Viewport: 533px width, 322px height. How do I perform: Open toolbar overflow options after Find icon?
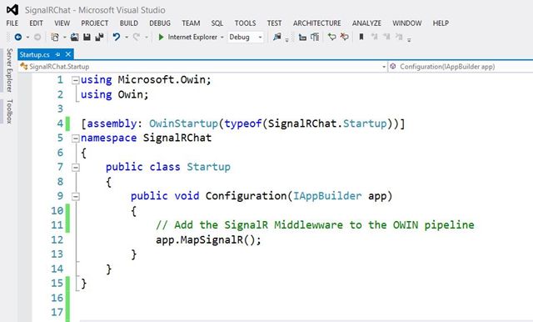click(286, 39)
